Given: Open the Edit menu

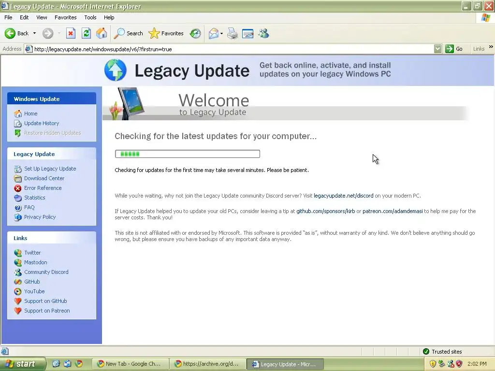Looking at the screenshot, I should click(x=24, y=17).
